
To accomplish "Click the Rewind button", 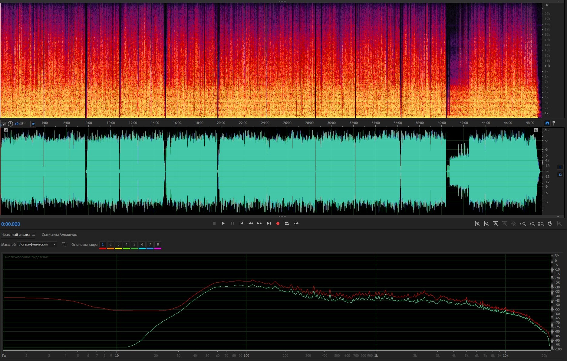I will point(251,223).
